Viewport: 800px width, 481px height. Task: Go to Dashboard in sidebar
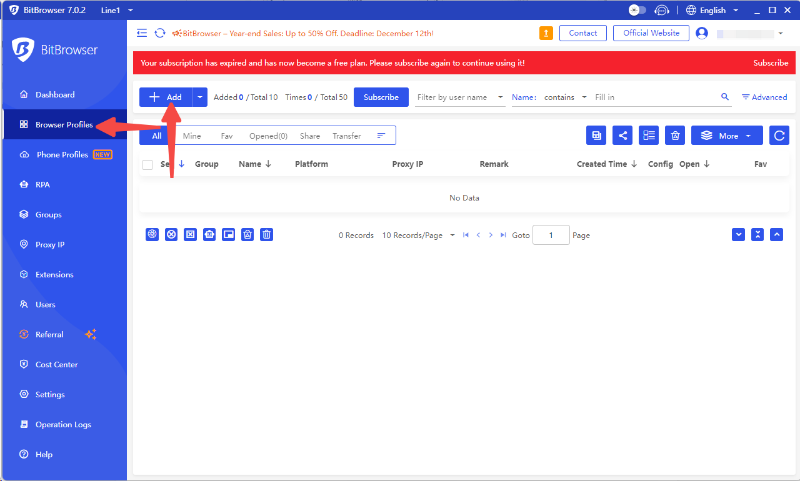tap(64, 94)
